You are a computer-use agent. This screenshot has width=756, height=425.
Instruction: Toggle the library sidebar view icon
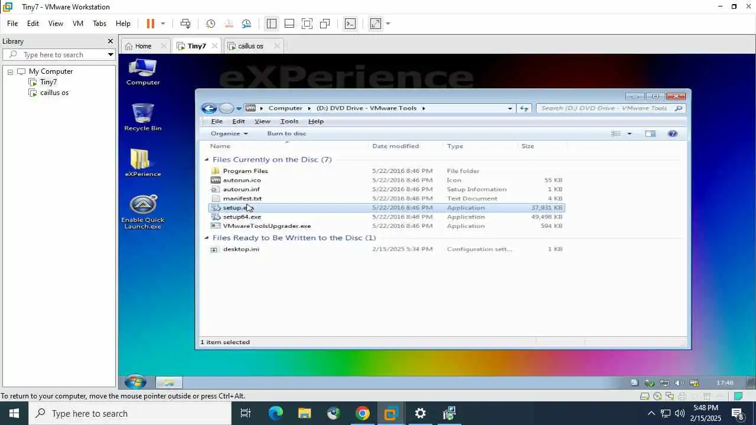271,24
